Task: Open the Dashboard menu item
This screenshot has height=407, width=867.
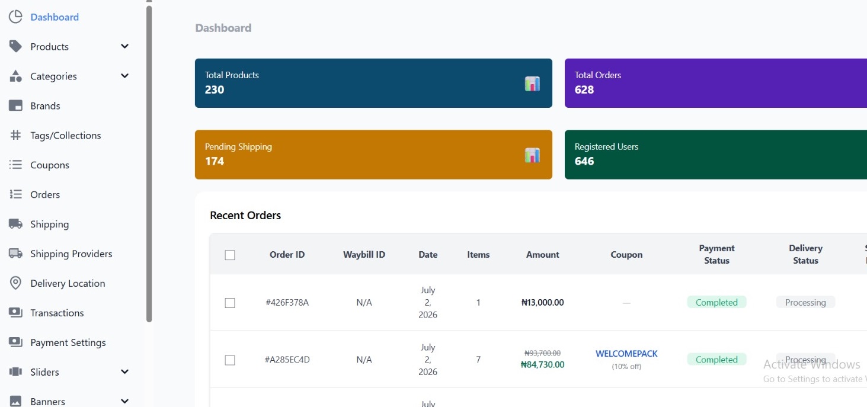Action: tap(55, 17)
